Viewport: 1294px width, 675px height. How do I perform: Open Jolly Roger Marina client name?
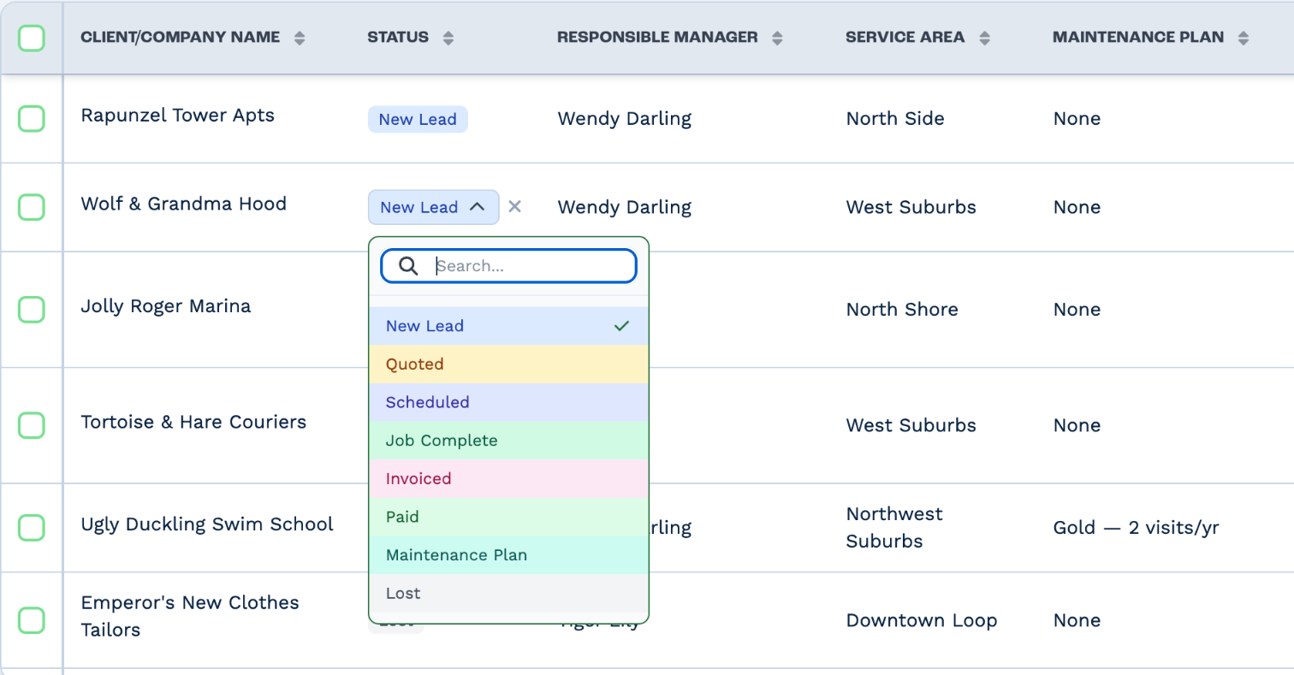(x=166, y=305)
